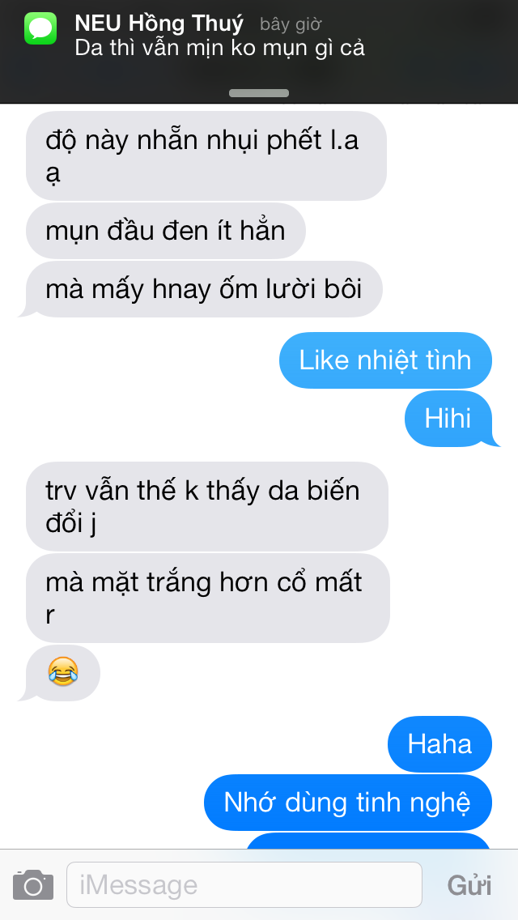This screenshot has height=920, width=518.
Task: Tap inside the iMessage text field
Action: [244, 884]
